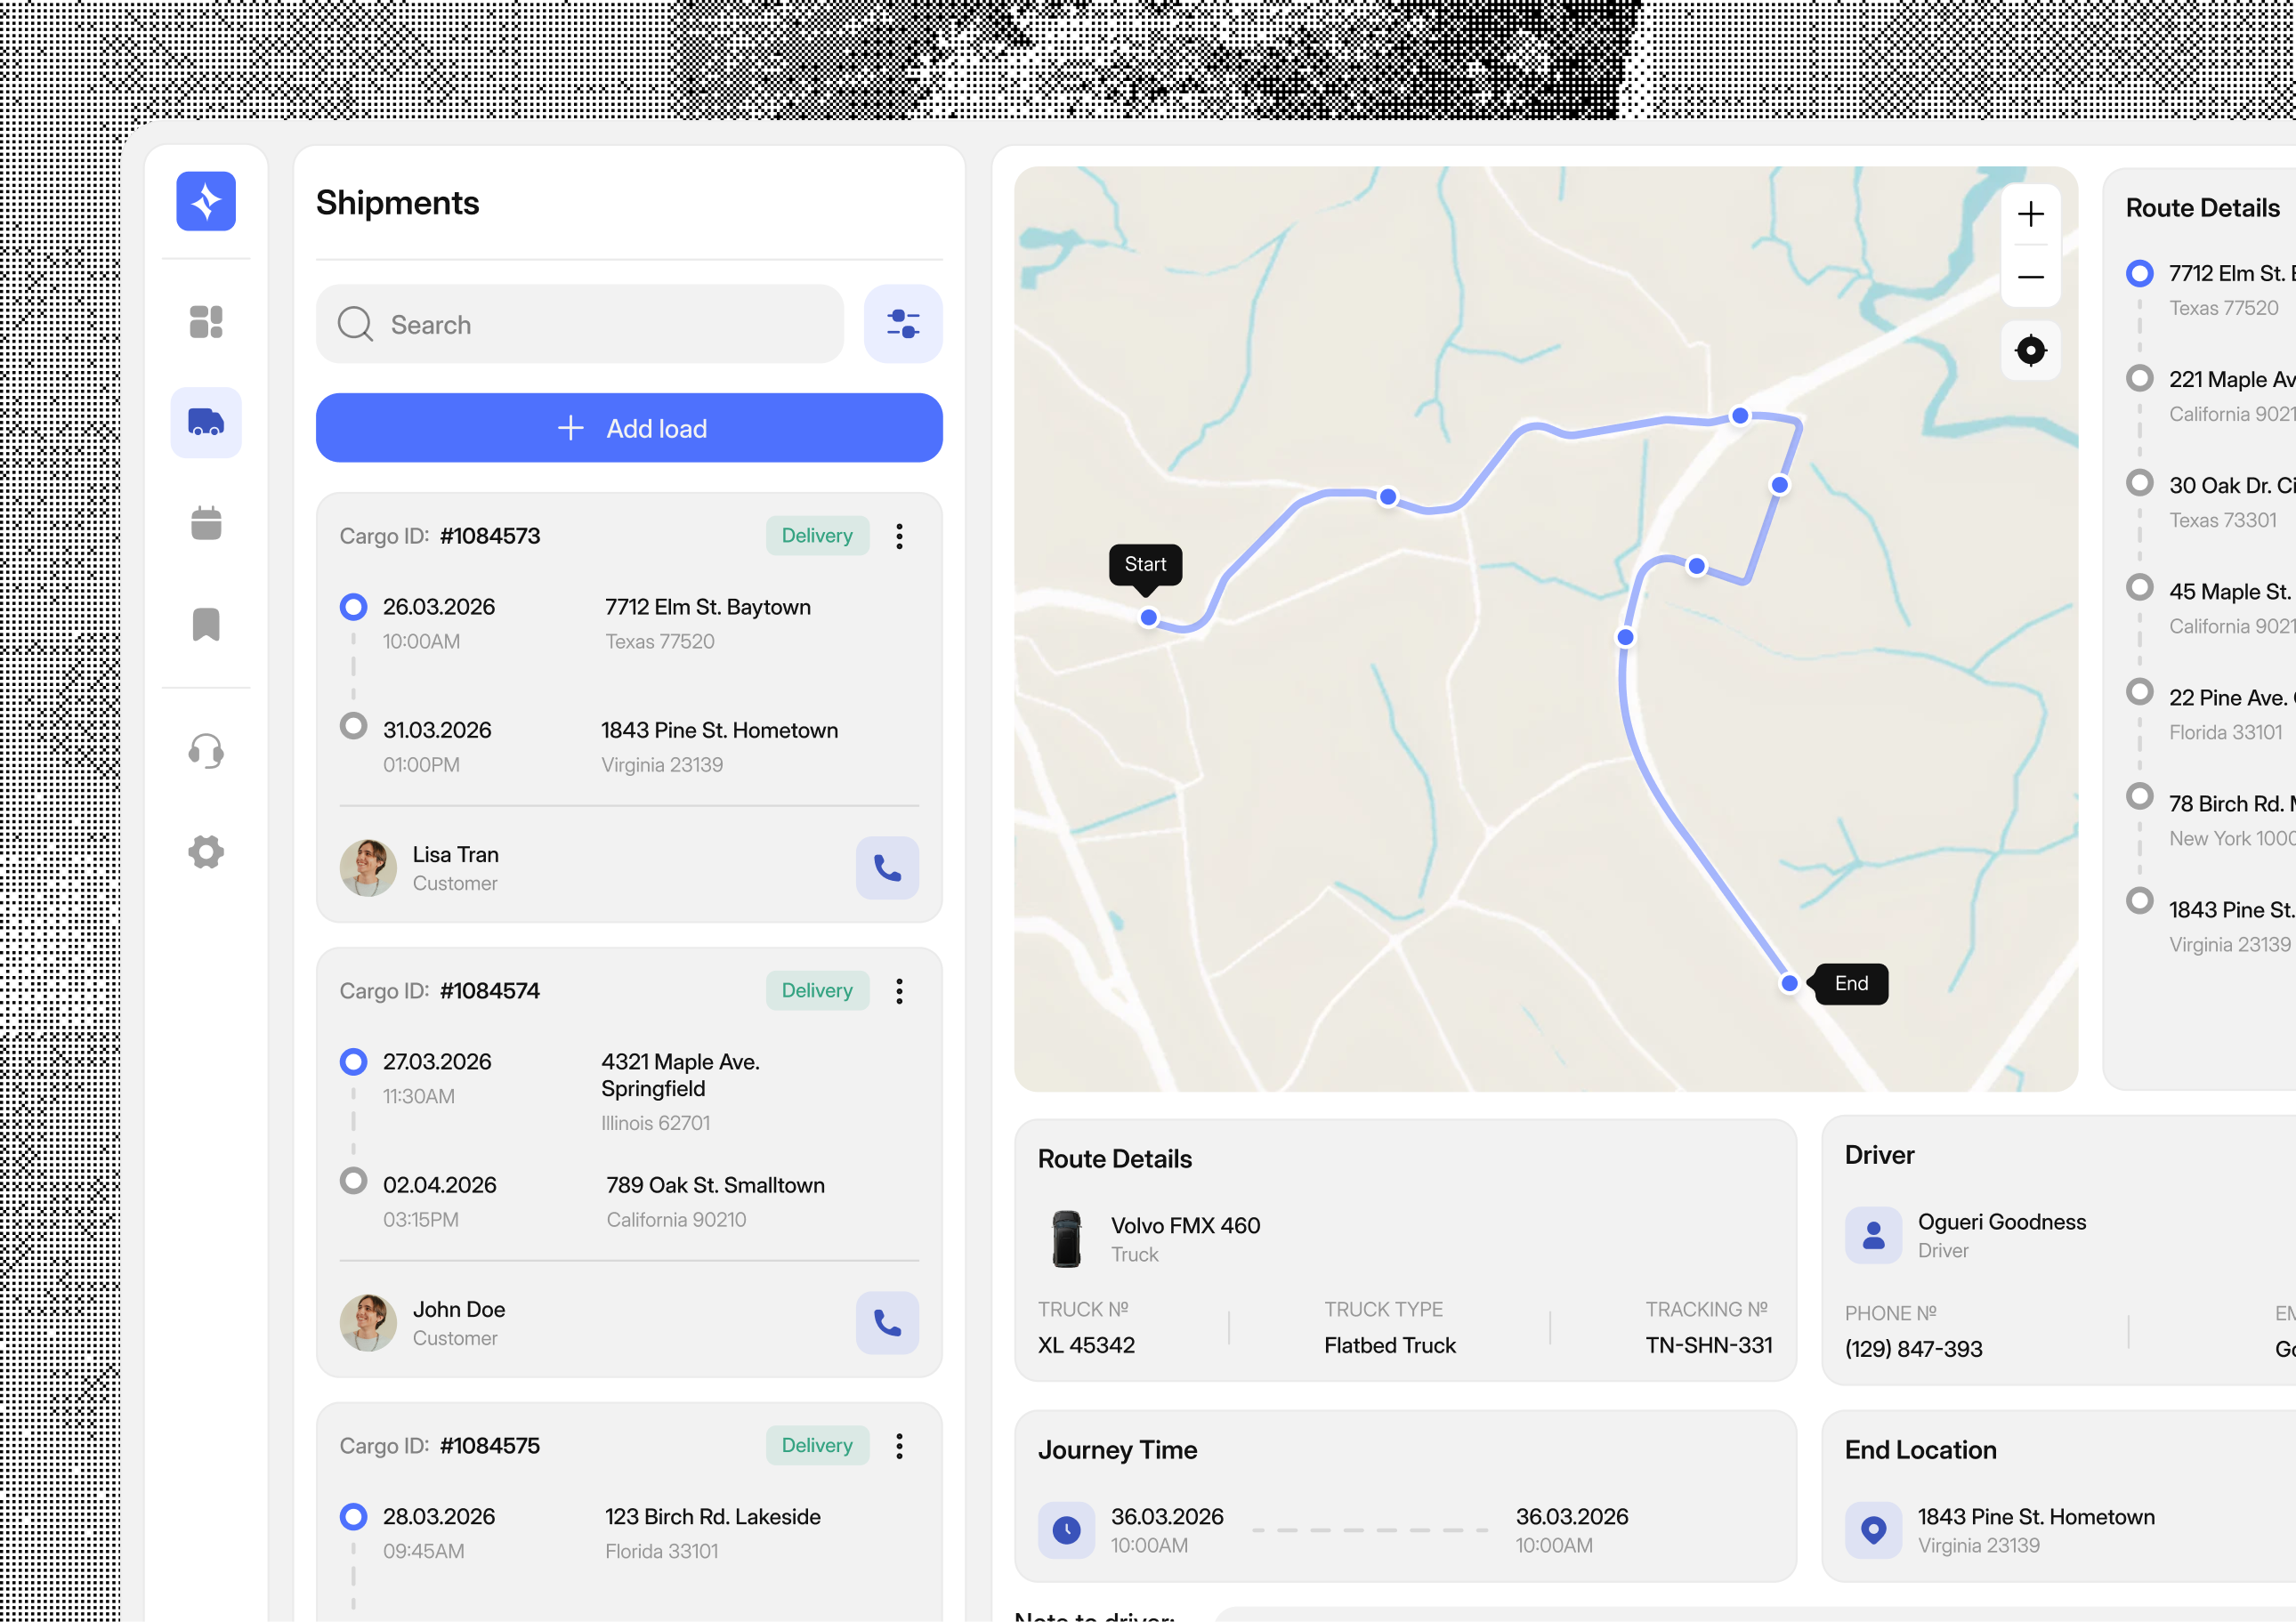Open three-dot menu for cargo #1084574
The width and height of the screenshot is (2296, 1622).
coord(899,991)
